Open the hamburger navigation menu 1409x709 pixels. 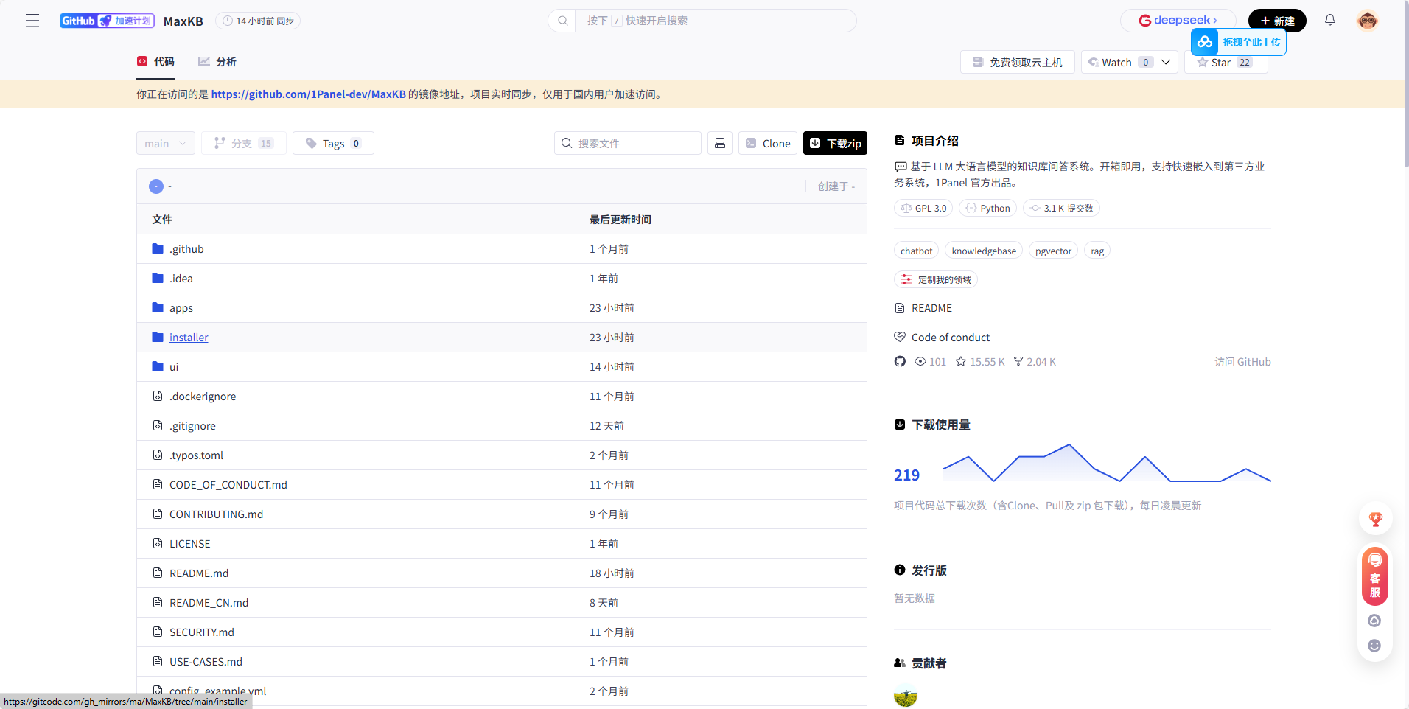pyautogui.click(x=32, y=21)
